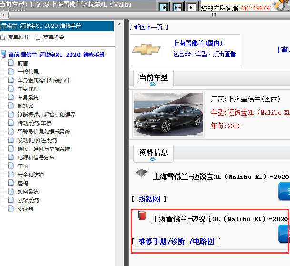290x266 pixels.
Task: Collapse arrow under 当前车型 header
Action: (153, 84)
